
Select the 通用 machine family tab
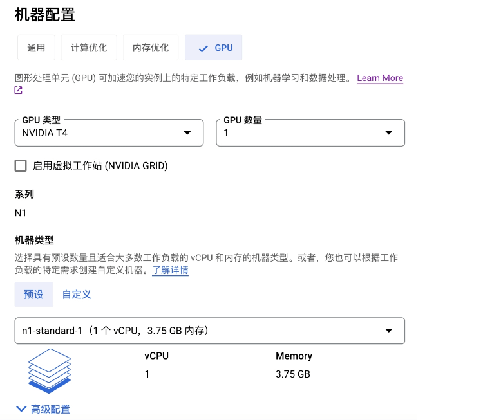click(36, 48)
